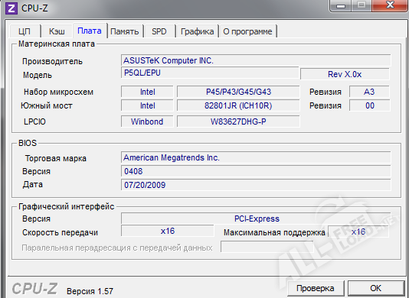
Task: Minimize the CPU-Z window
Action: coord(341,5)
